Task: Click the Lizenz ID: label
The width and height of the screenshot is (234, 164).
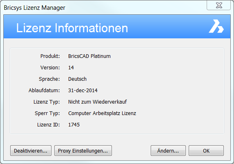Action: pos(49,125)
